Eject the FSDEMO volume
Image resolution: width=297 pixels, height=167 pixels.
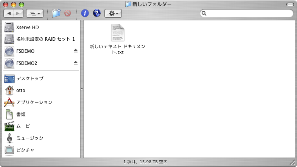75,51
